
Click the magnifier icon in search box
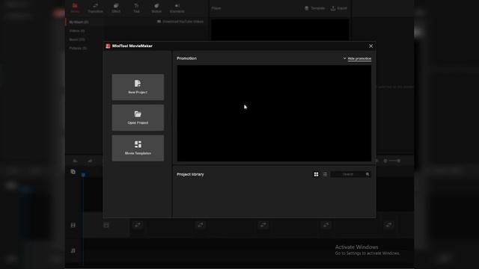pyautogui.click(x=367, y=174)
